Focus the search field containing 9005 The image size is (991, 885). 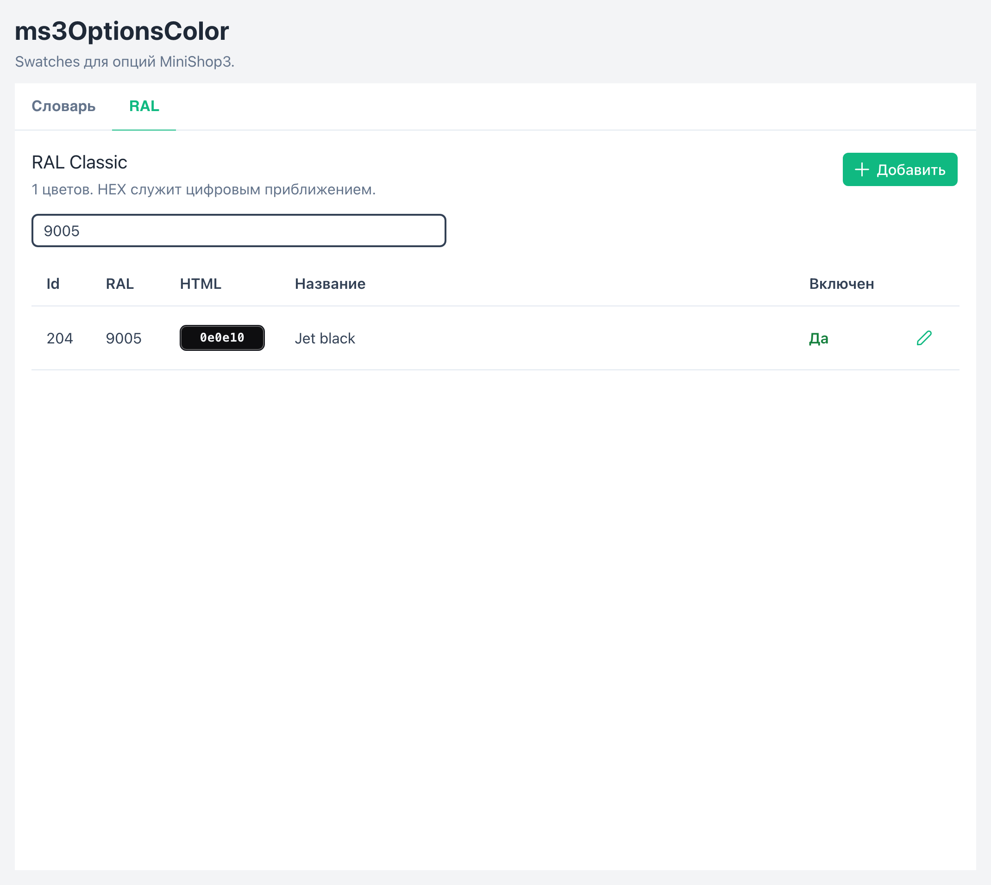click(x=239, y=231)
